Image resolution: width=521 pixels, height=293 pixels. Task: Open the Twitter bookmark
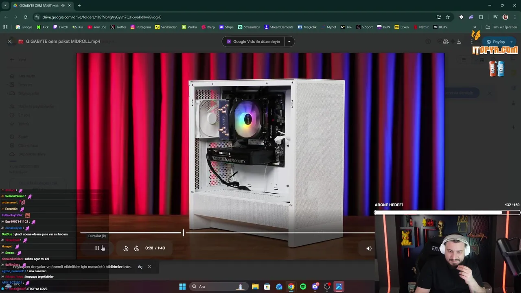(x=118, y=27)
